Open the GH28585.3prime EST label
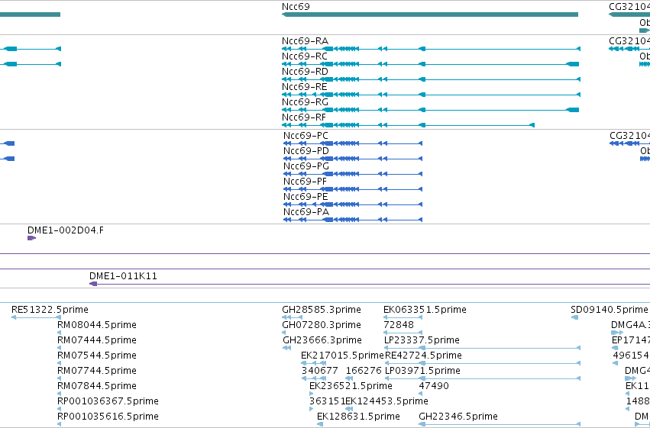The width and height of the screenshot is (650, 428). (322, 310)
